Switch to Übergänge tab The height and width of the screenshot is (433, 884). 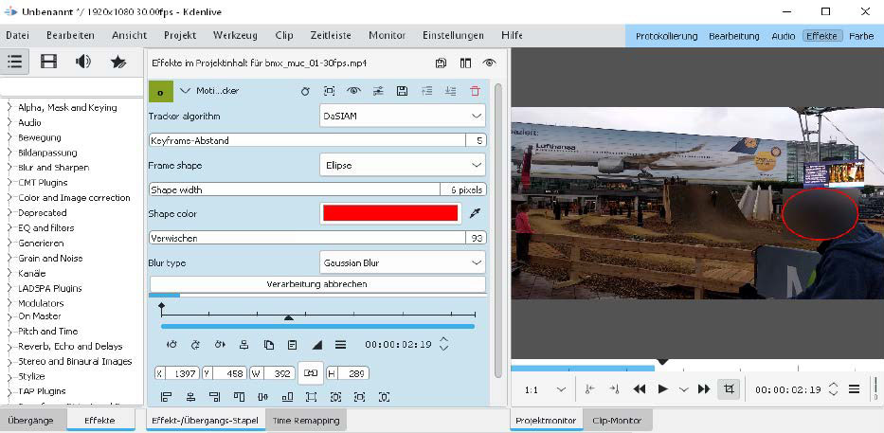point(31,421)
